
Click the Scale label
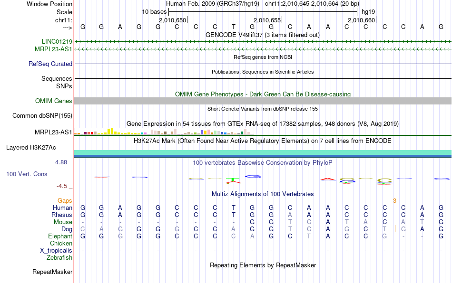pos(65,12)
